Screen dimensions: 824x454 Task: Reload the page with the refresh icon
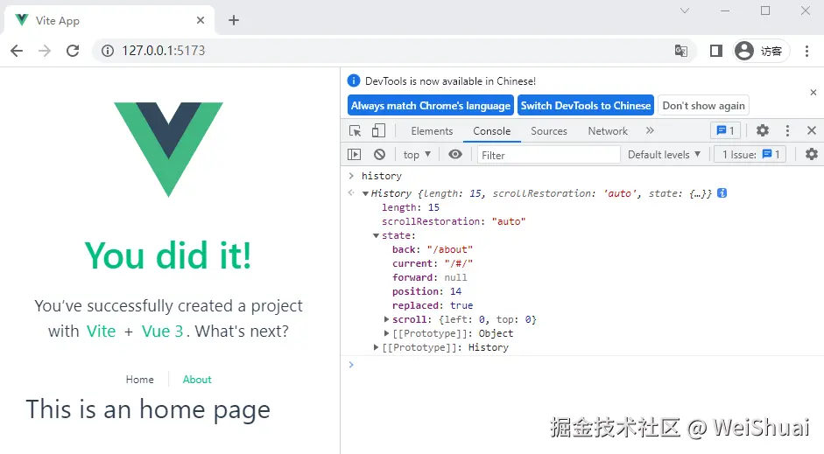pos(73,51)
